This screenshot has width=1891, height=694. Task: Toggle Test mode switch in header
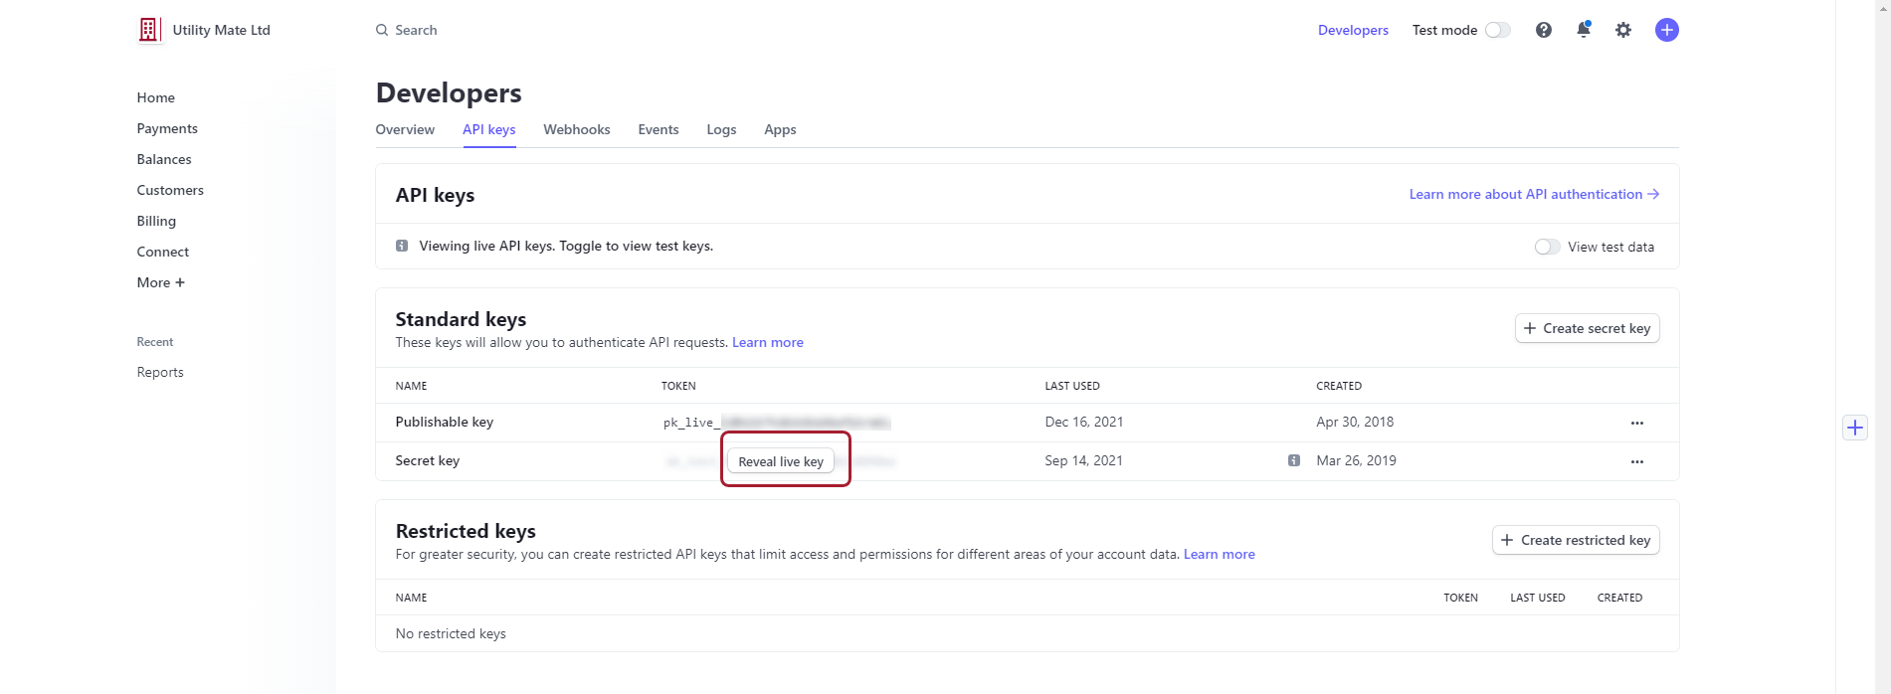click(1497, 30)
